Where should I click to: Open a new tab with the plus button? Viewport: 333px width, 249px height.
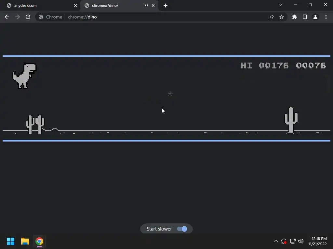pos(166,6)
